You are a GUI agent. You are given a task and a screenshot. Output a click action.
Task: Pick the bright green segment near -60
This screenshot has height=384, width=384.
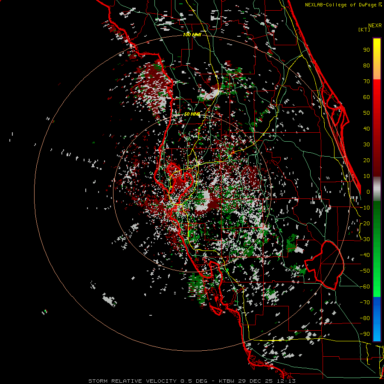(x=377, y=287)
